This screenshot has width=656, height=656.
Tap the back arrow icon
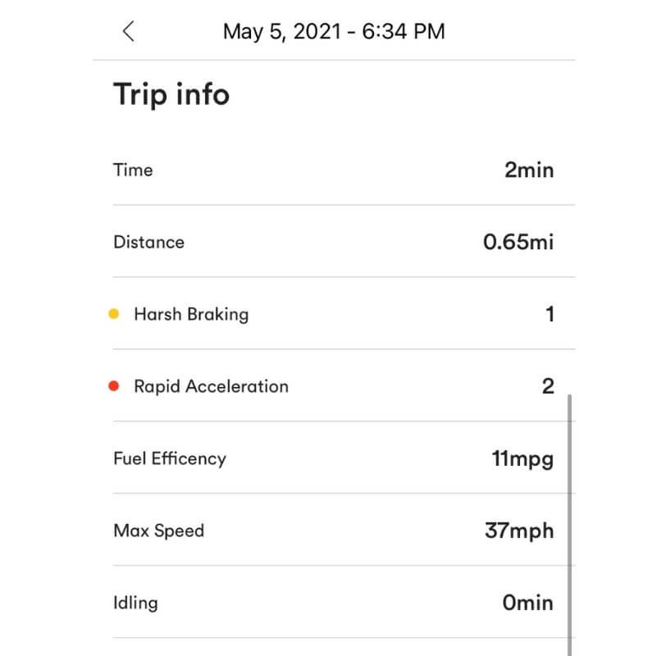point(128,31)
